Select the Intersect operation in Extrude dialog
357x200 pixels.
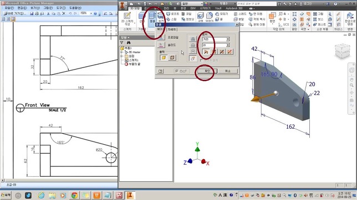(193, 51)
